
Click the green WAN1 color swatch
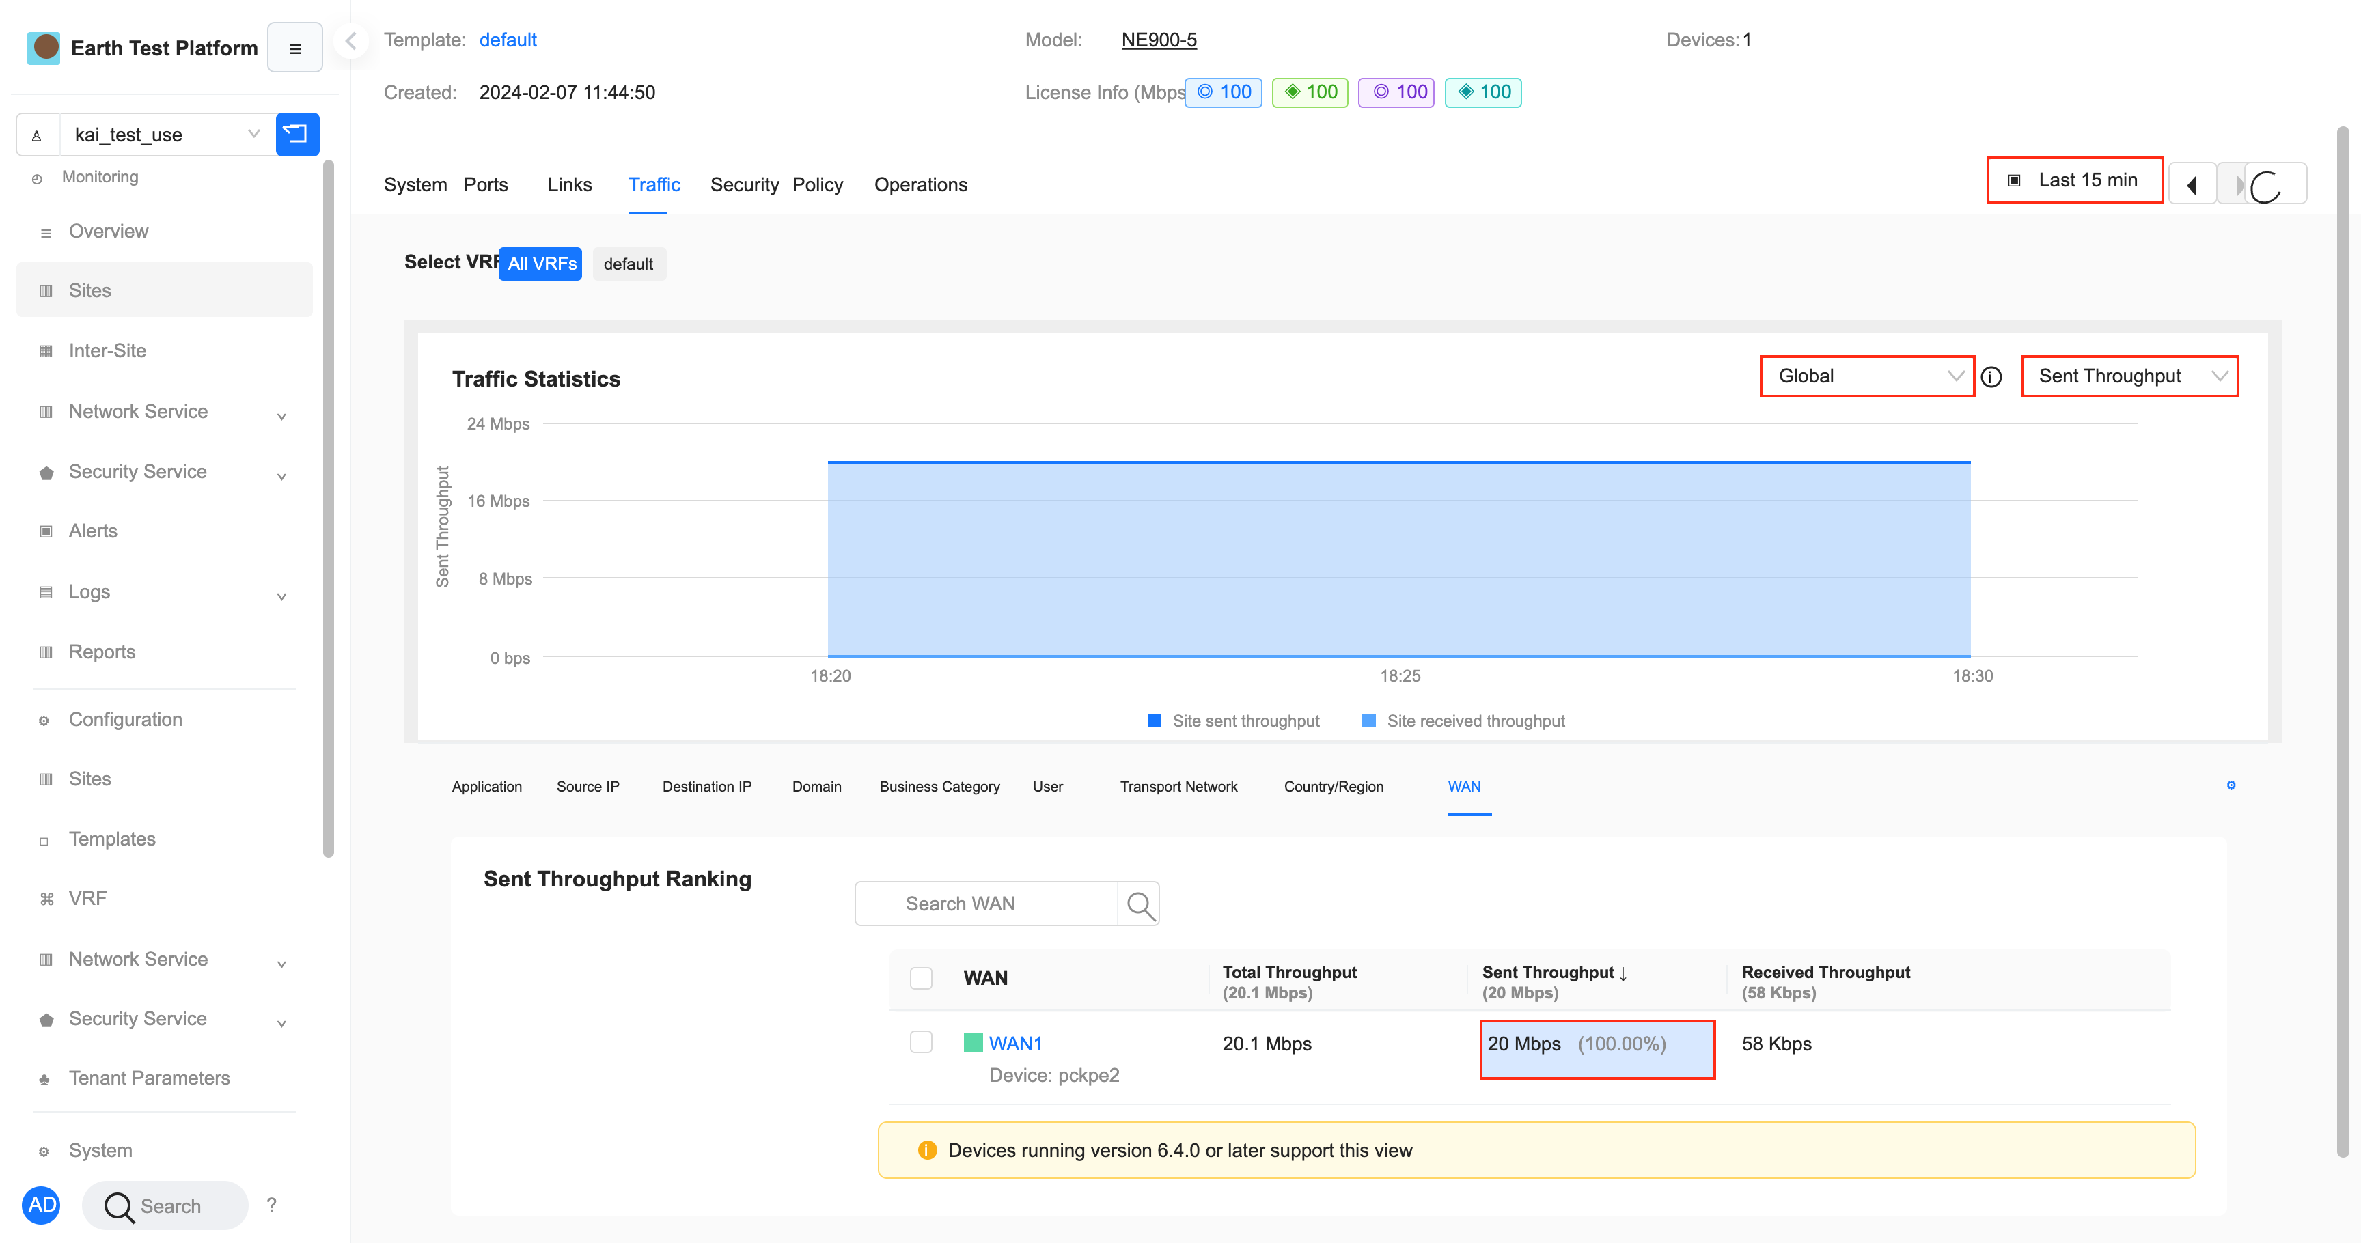point(974,1042)
